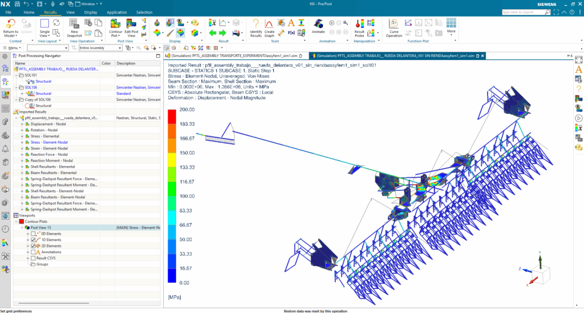Open the Application ribbon tab
Viewport: 584px width, 313px height.
tap(117, 13)
